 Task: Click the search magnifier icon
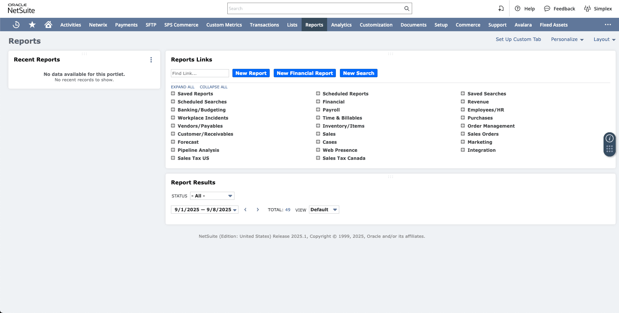pyautogui.click(x=406, y=9)
